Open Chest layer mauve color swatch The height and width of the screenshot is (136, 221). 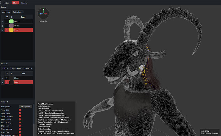point(12,26)
